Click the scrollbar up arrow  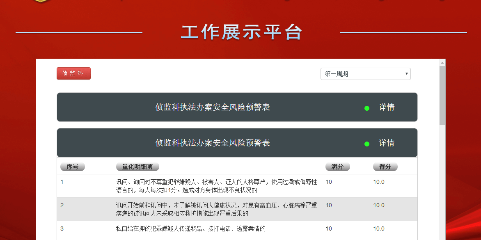click(x=442, y=63)
